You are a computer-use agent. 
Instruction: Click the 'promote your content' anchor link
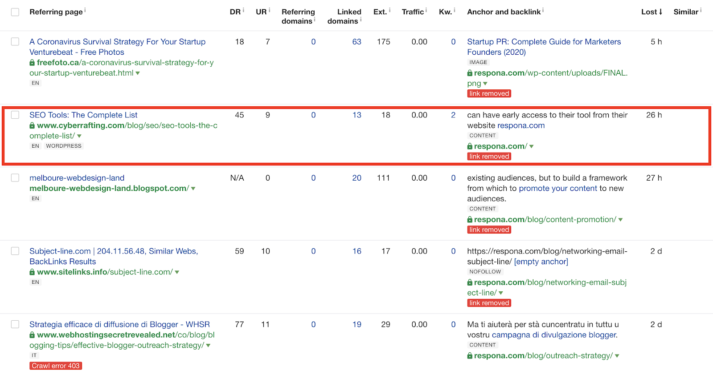(x=558, y=188)
